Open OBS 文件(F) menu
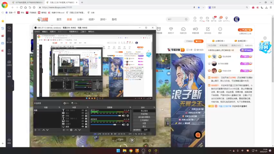Image resolution: width=274 pixels, height=154 pixels. point(37,31)
